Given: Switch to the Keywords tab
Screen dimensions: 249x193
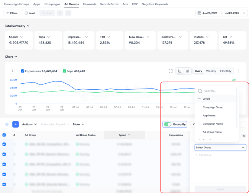Looking at the screenshot, I should pyautogui.click(x=90, y=4).
